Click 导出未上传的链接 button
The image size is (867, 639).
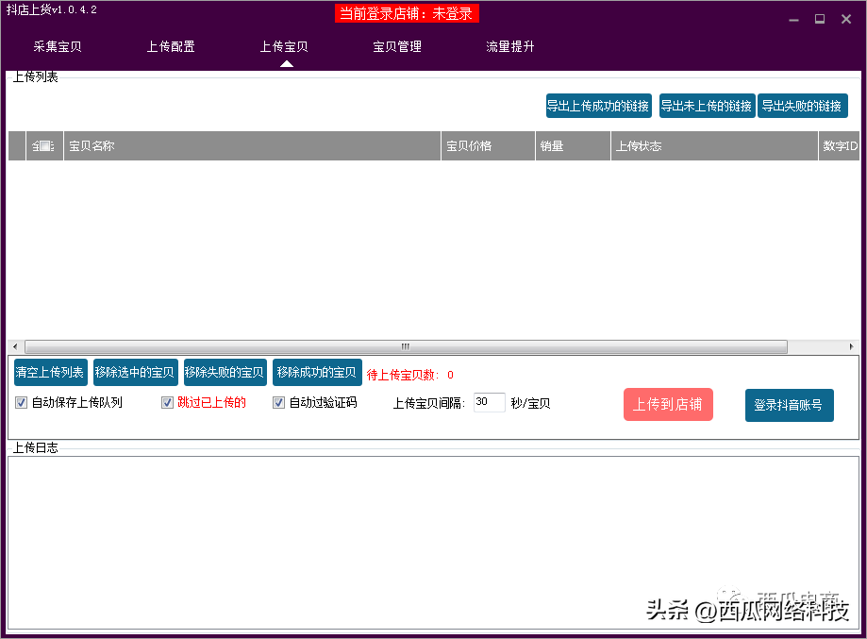(708, 106)
